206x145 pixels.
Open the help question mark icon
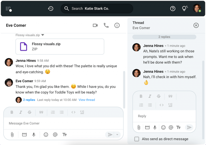[x=173, y=9]
